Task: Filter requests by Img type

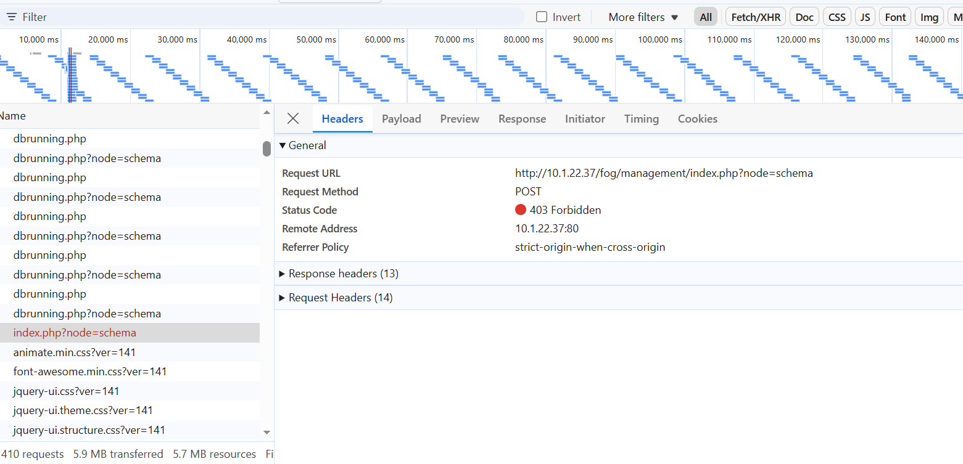Action: [929, 17]
